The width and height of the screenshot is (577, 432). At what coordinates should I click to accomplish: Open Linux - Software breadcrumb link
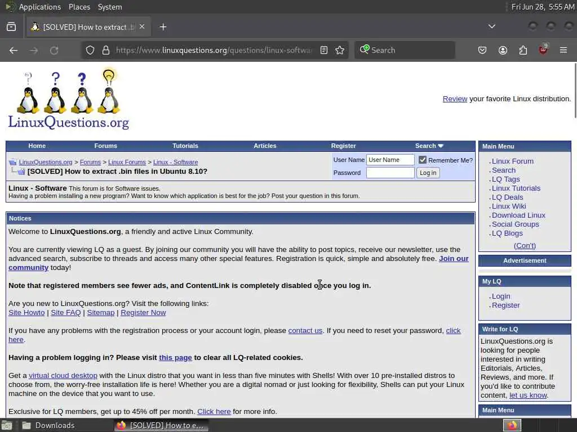tap(176, 162)
